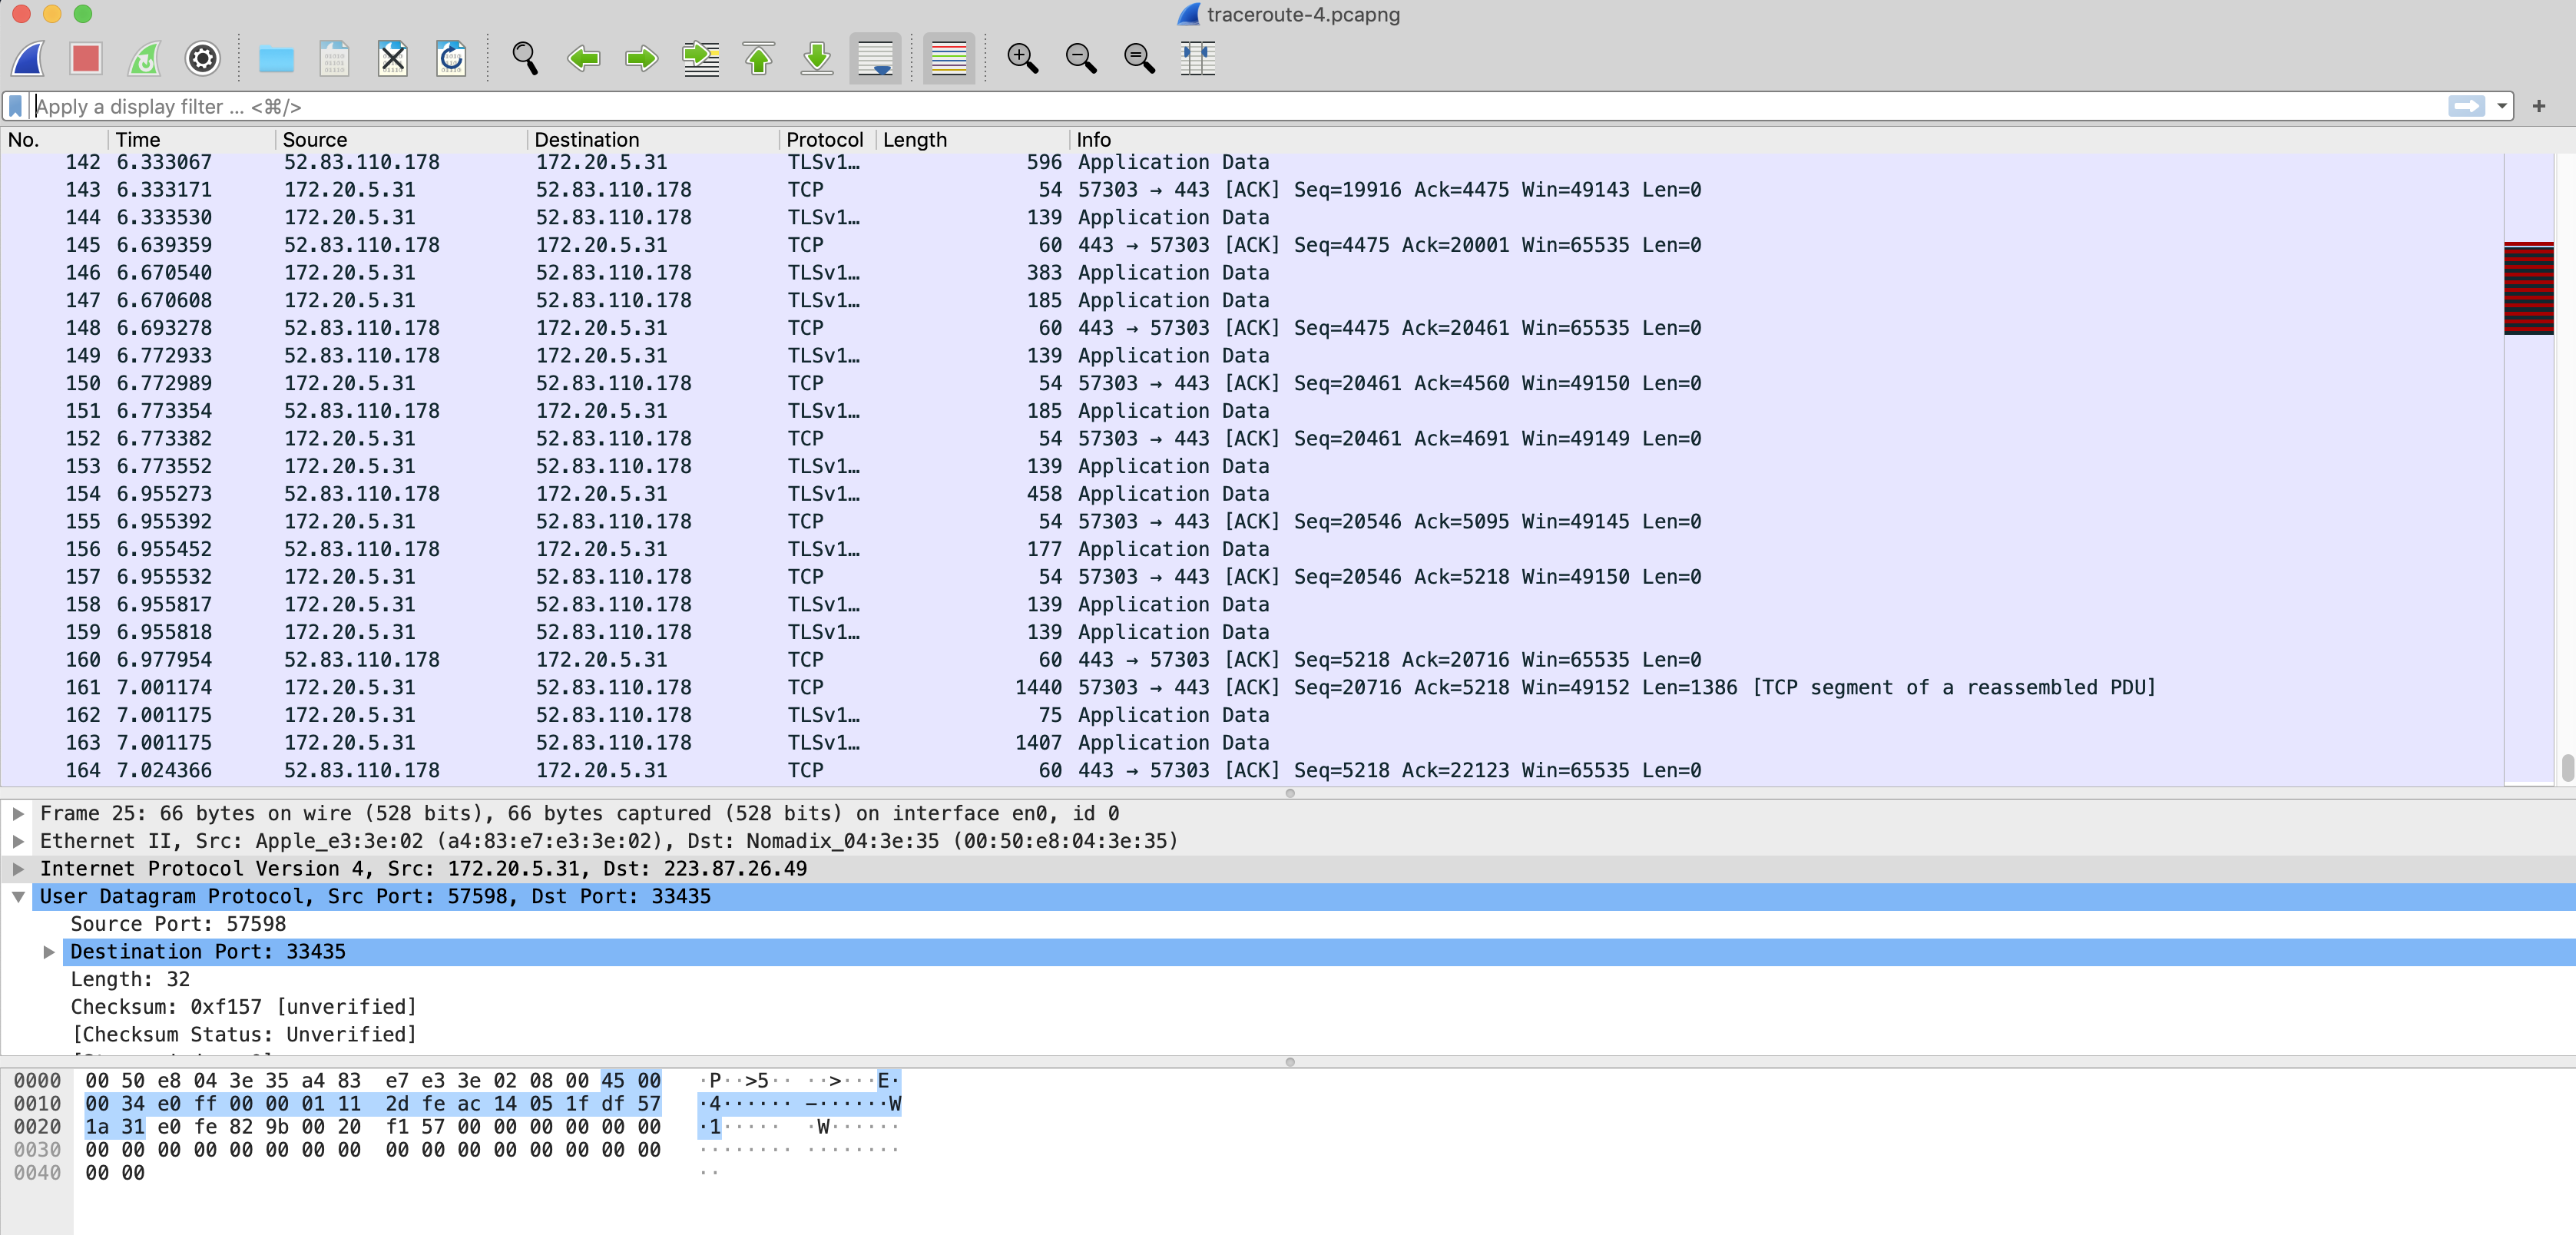Reload the traceroute-4.pcapng file
The height and width of the screenshot is (1235, 2576).
pyautogui.click(x=451, y=58)
